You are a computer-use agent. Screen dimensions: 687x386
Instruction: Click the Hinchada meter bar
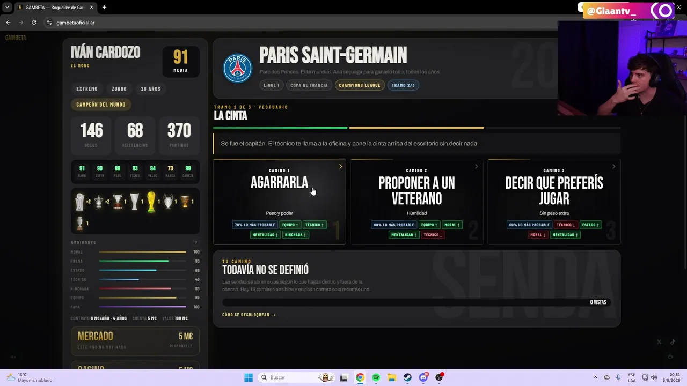click(142, 288)
